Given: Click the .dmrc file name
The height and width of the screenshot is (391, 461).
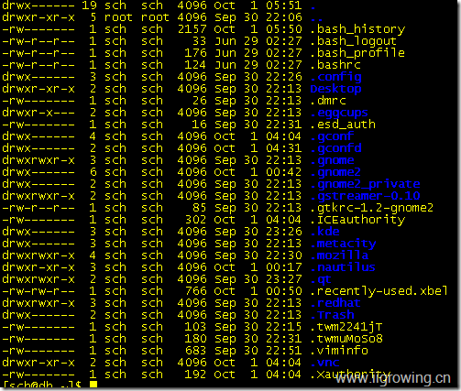Looking at the screenshot, I should pyautogui.click(x=328, y=101).
